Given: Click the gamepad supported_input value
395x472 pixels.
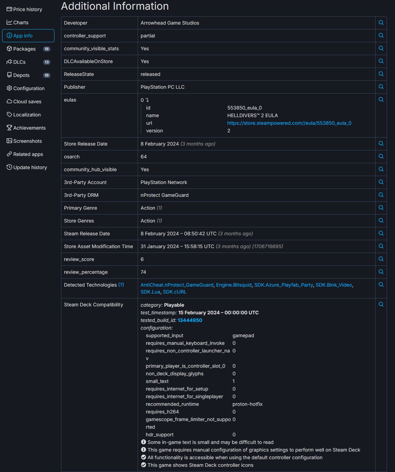Looking at the screenshot, I should [x=243, y=335].
